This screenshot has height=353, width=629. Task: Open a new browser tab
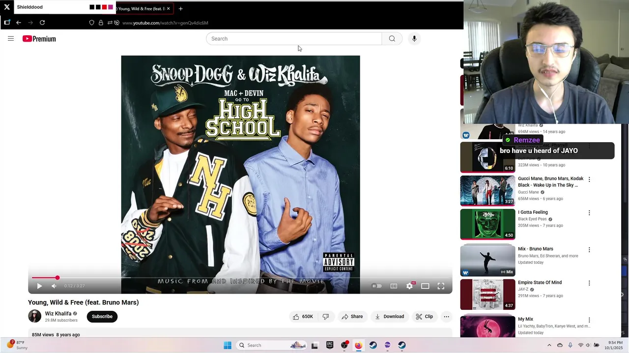[x=180, y=8]
